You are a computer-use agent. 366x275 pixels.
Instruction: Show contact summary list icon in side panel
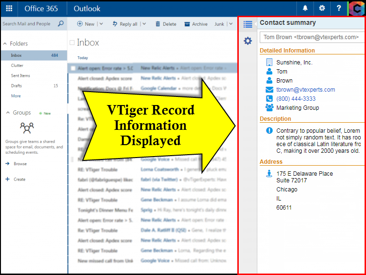(x=248, y=24)
